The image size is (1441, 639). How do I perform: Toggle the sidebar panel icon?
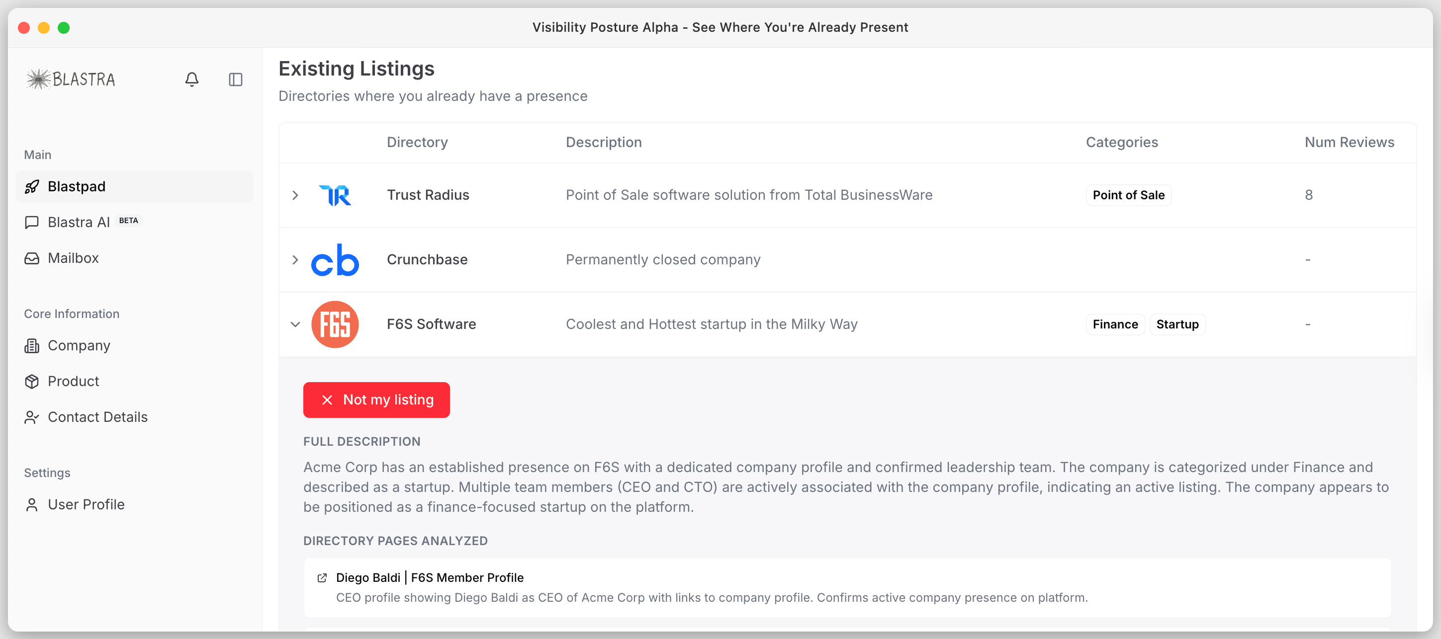[x=236, y=80]
